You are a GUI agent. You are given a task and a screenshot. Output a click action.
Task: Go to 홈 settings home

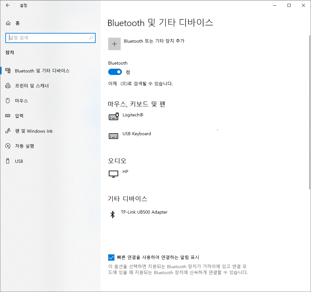(x=50, y=23)
